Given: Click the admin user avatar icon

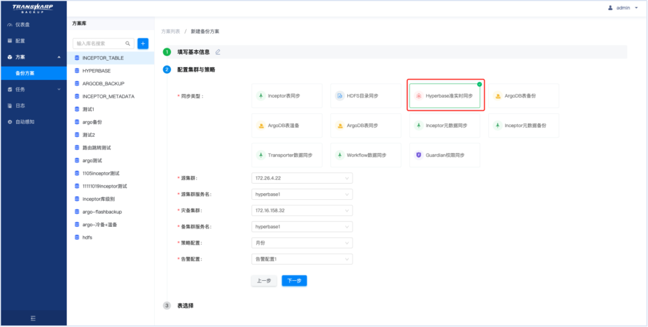Looking at the screenshot, I should [x=610, y=8].
